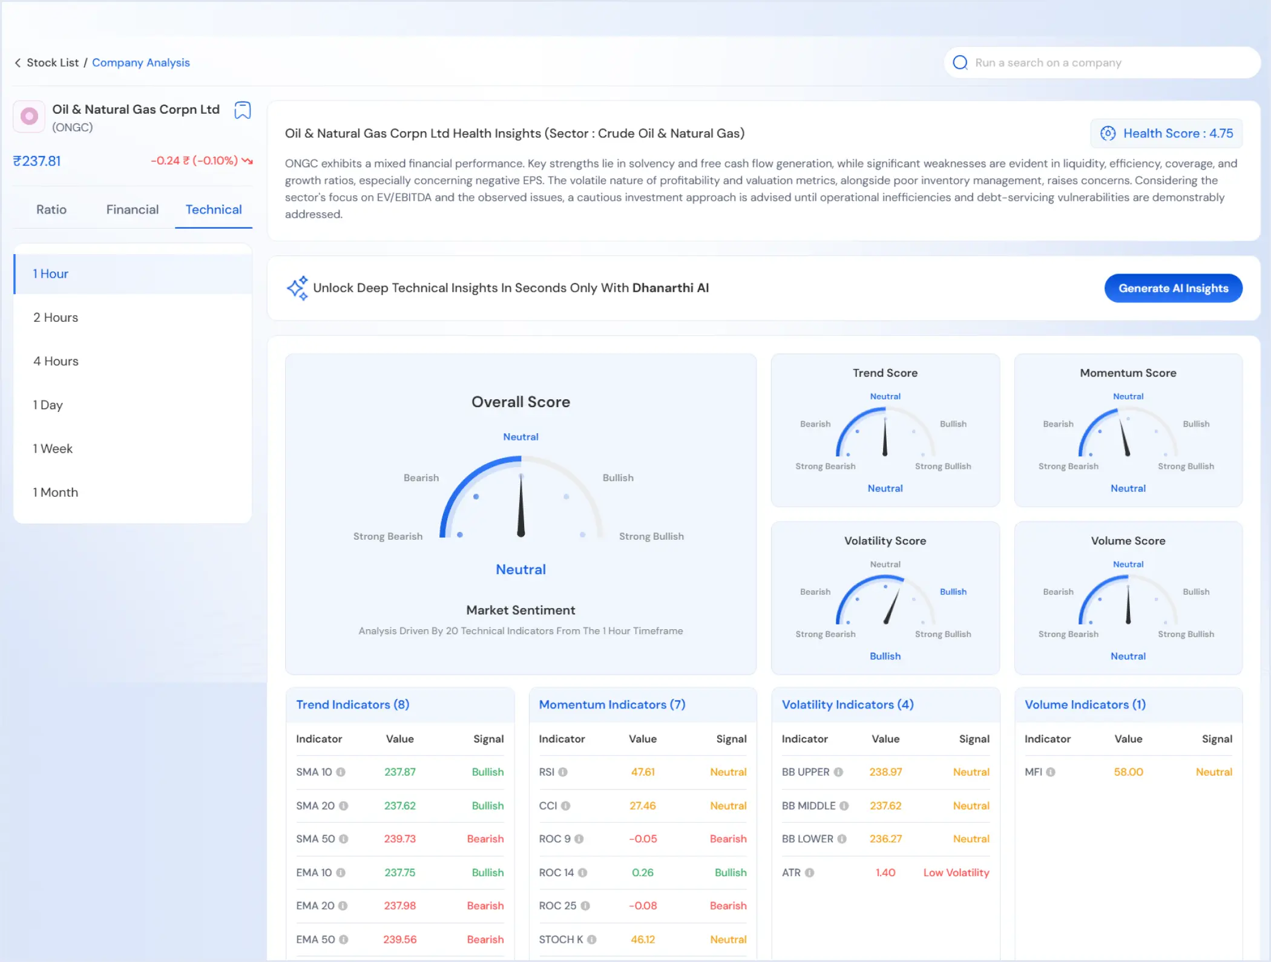The height and width of the screenshot is (962, 1271).
Task: Click the red downtrend arrow by price change
Action: 247,161
